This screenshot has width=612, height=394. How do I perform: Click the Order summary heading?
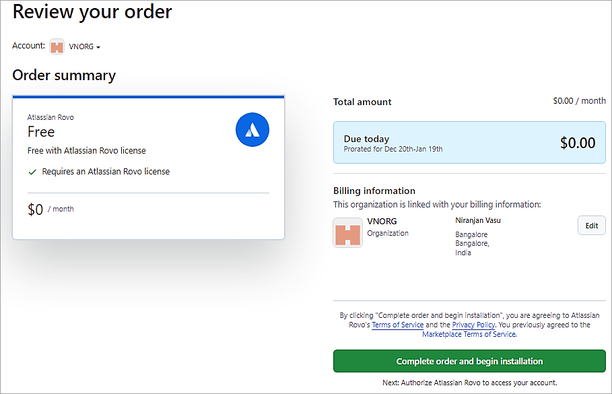pos(64,75)
